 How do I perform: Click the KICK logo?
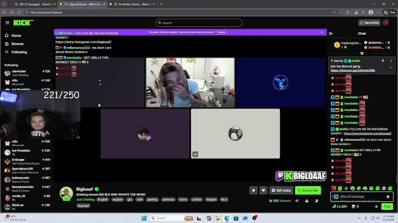coord(23,23)
